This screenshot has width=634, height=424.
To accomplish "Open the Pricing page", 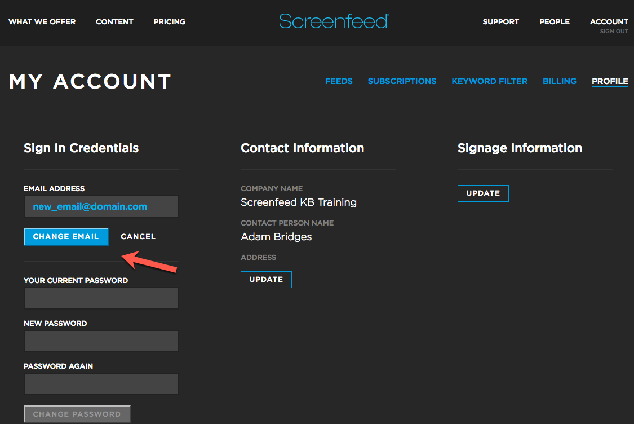I will pos(169,22).
